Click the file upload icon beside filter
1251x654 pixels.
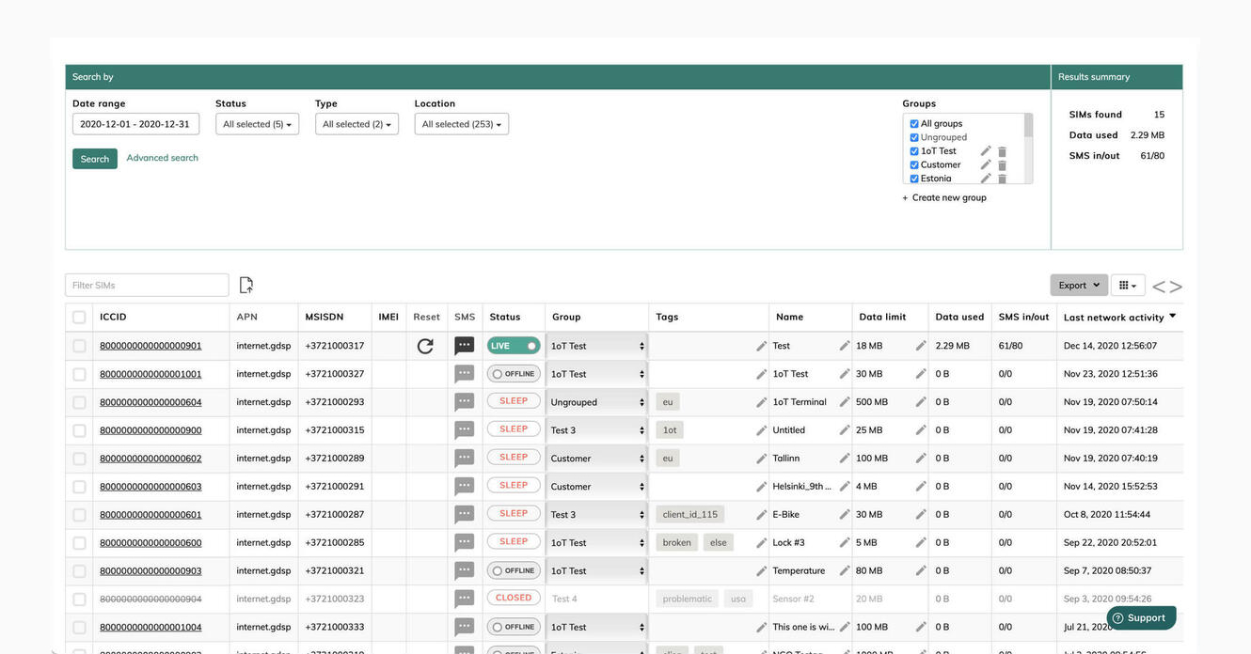tap(246, 285)
